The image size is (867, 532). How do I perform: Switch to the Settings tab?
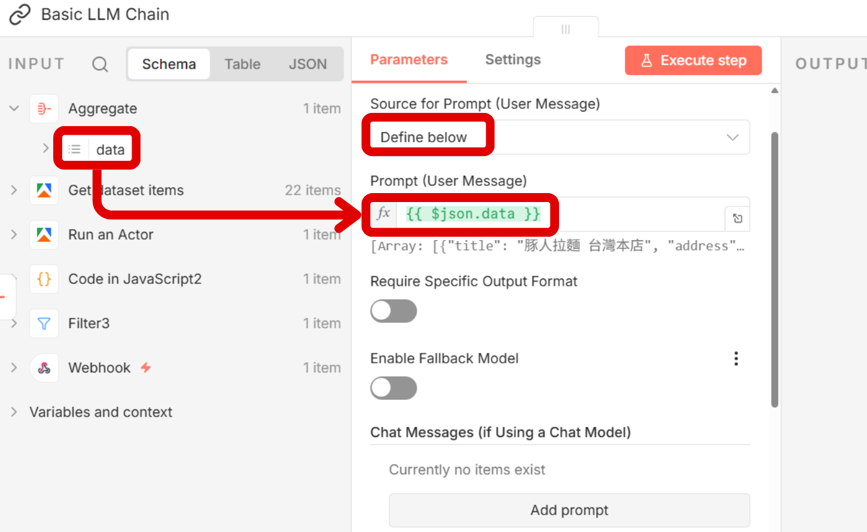[512, 60]
